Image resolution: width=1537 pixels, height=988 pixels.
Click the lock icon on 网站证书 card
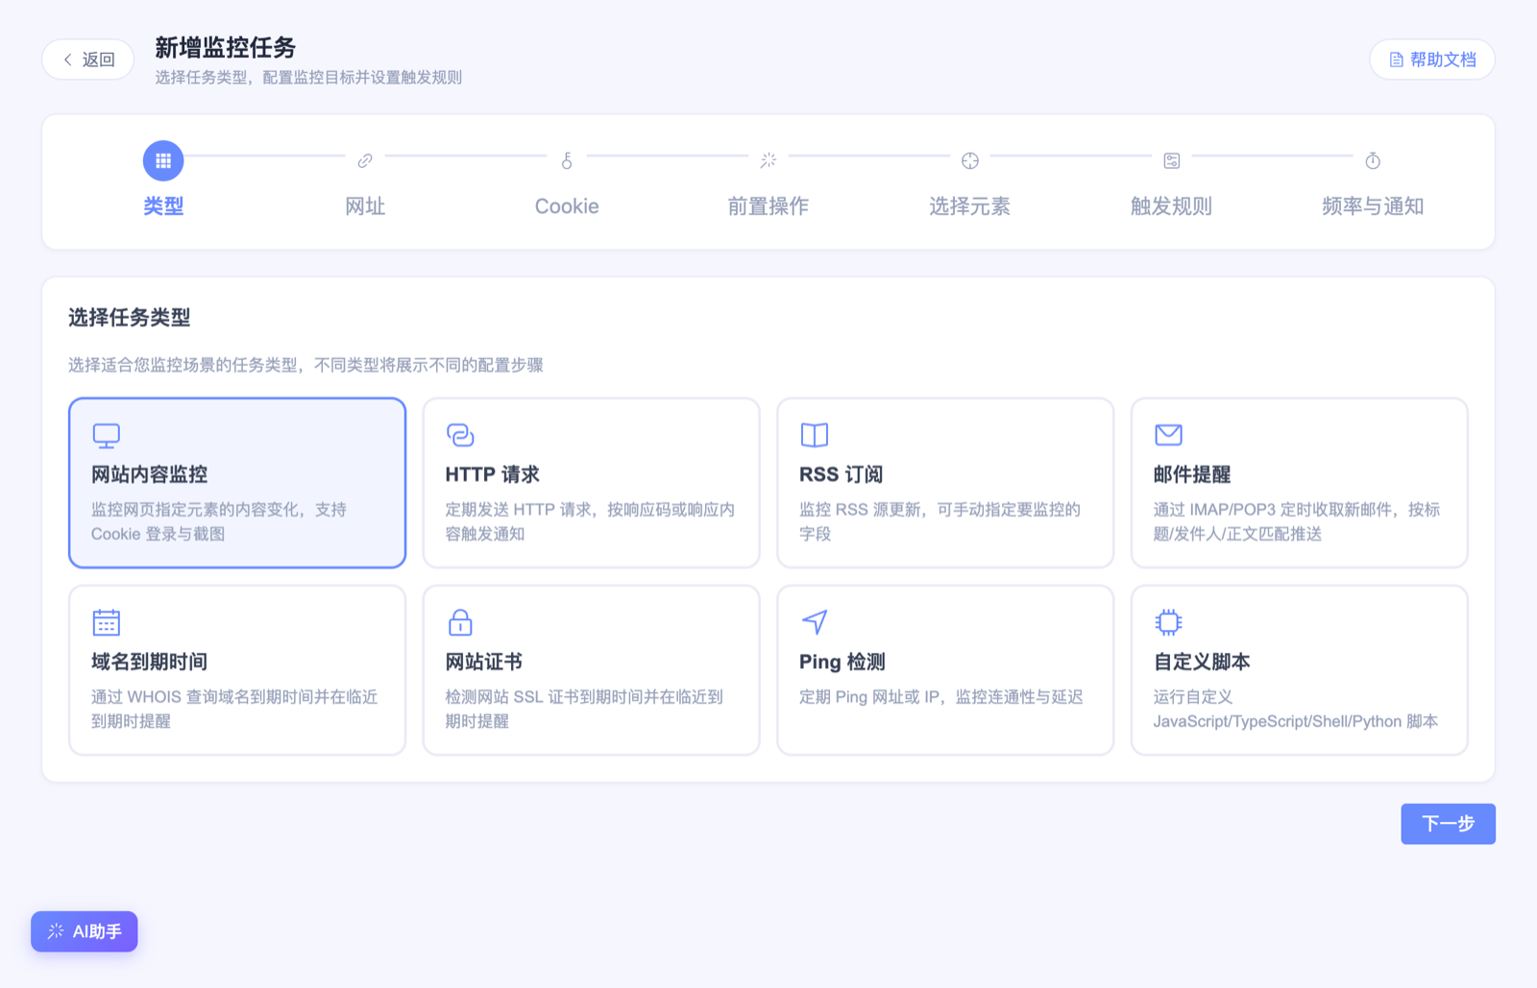[x=460, y=622]
